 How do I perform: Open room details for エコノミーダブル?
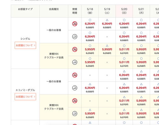[x=25, y=97]
